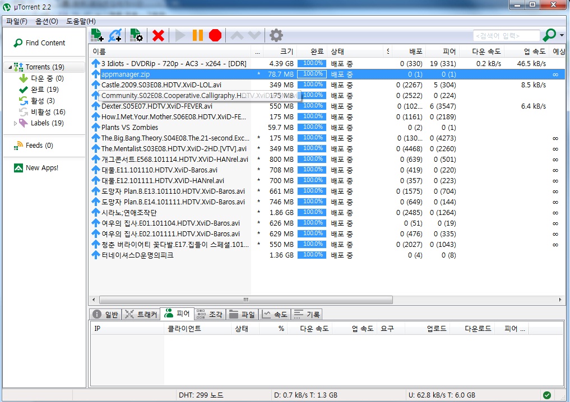Viewport: 570px width, 402px height.
Task: Sort torrents by 완료 column header
Action: (312, 52)
